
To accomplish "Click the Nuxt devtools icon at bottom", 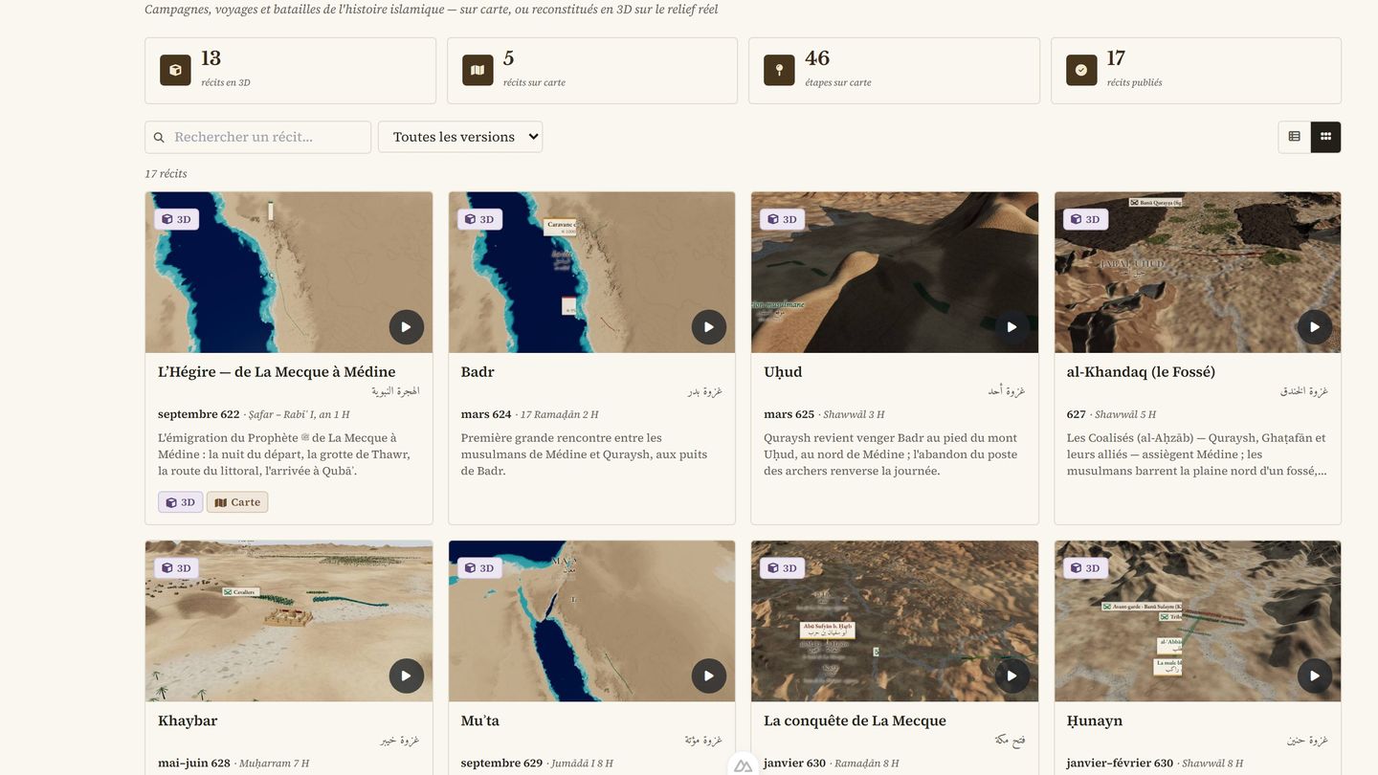I will tap(743, 765).
